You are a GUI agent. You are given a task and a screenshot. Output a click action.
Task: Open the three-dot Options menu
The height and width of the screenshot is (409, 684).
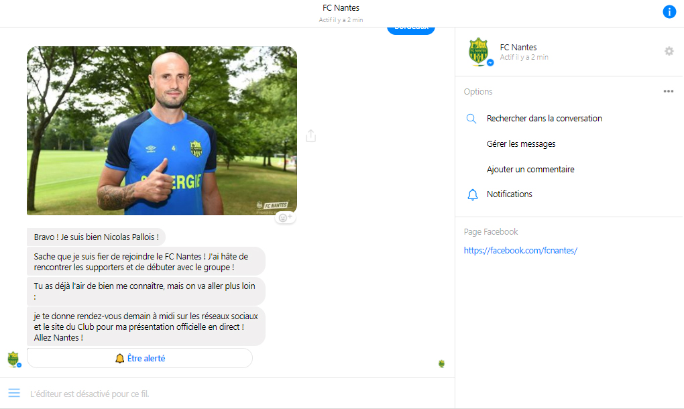pos(669,91)
